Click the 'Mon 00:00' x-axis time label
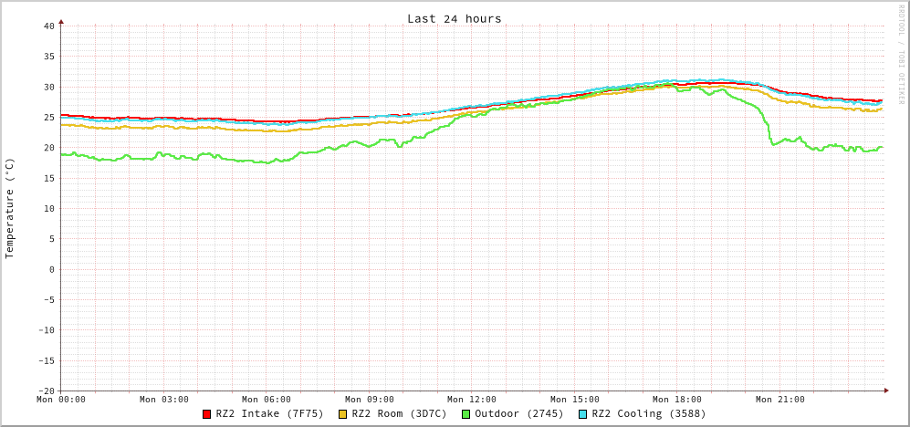Screen dimensions: 910x427 tap(61, 400)
